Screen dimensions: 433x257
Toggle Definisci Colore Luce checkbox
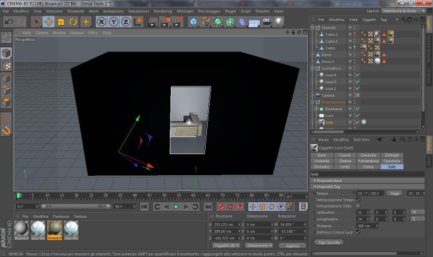coord(358,232)
